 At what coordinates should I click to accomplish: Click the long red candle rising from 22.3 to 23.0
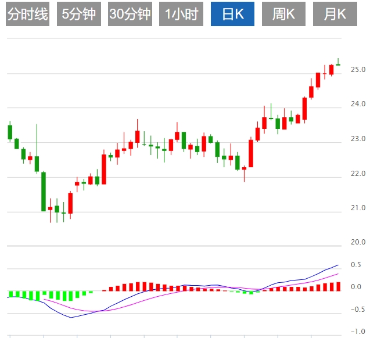tap(251, 153)
